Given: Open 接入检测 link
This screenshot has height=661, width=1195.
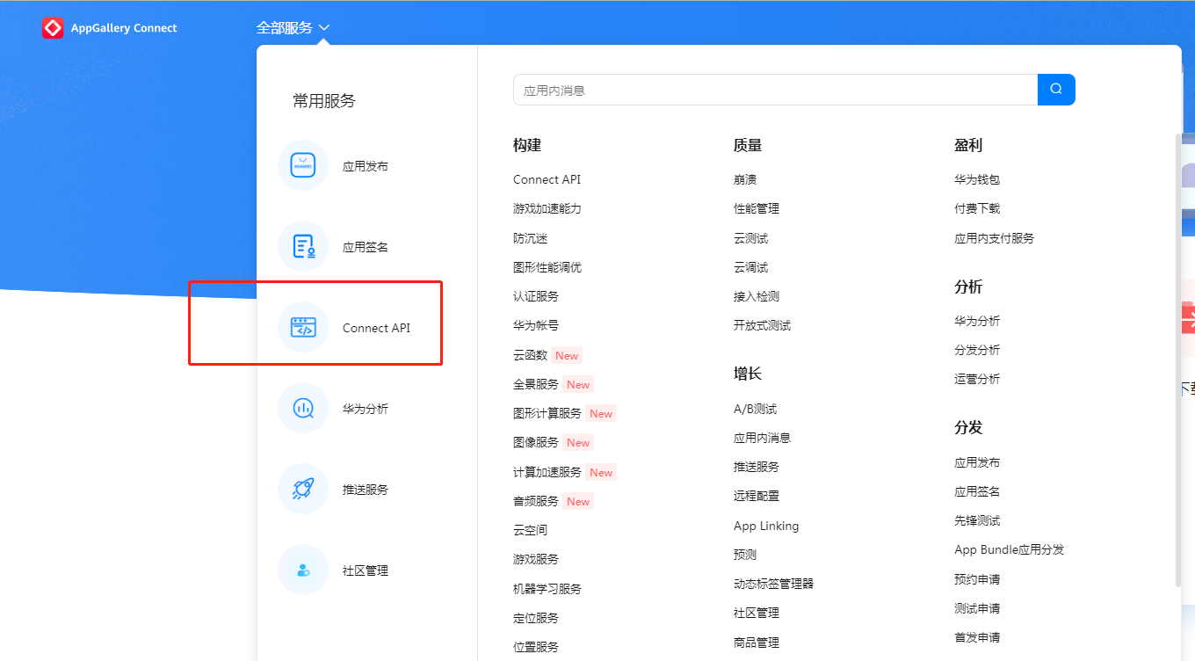Looking at the screenshot, I should point(757,296).
